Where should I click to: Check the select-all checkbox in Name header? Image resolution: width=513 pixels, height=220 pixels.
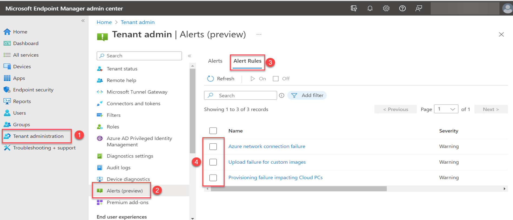click(x=213, y=131)
